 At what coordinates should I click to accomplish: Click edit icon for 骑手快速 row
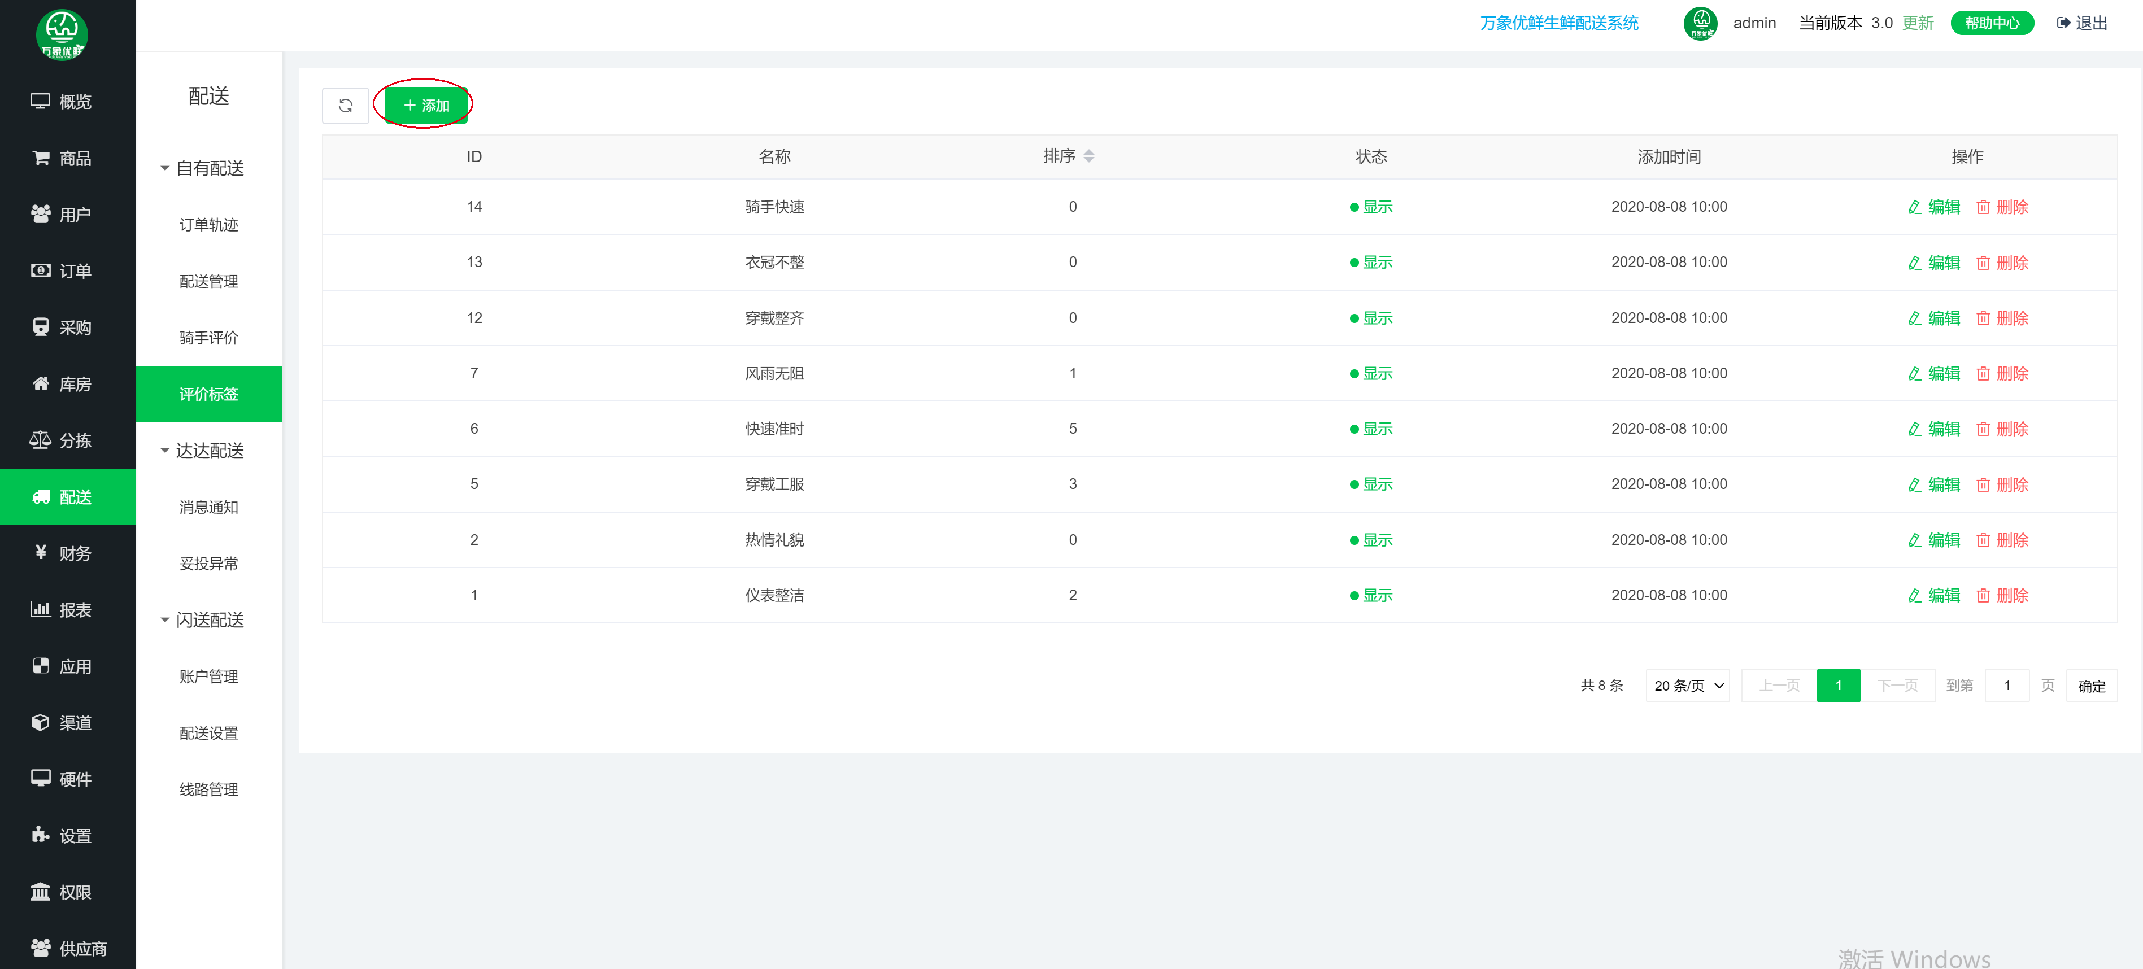tap(1914, 207)
